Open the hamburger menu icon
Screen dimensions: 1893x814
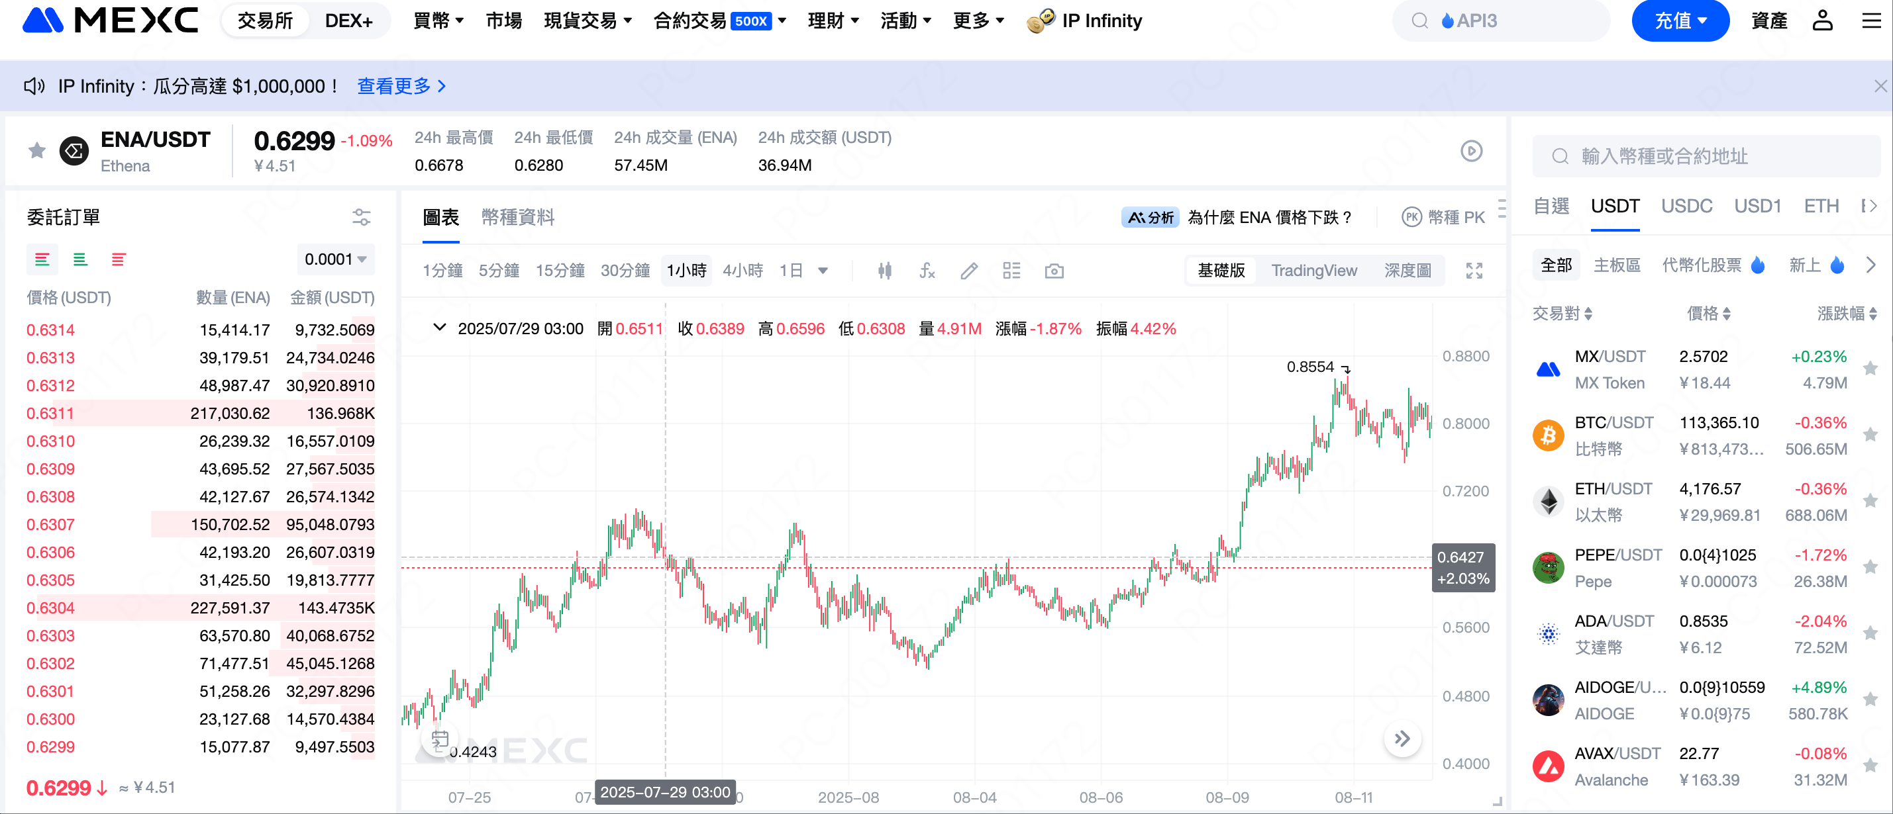click(x=1871, y=21)
